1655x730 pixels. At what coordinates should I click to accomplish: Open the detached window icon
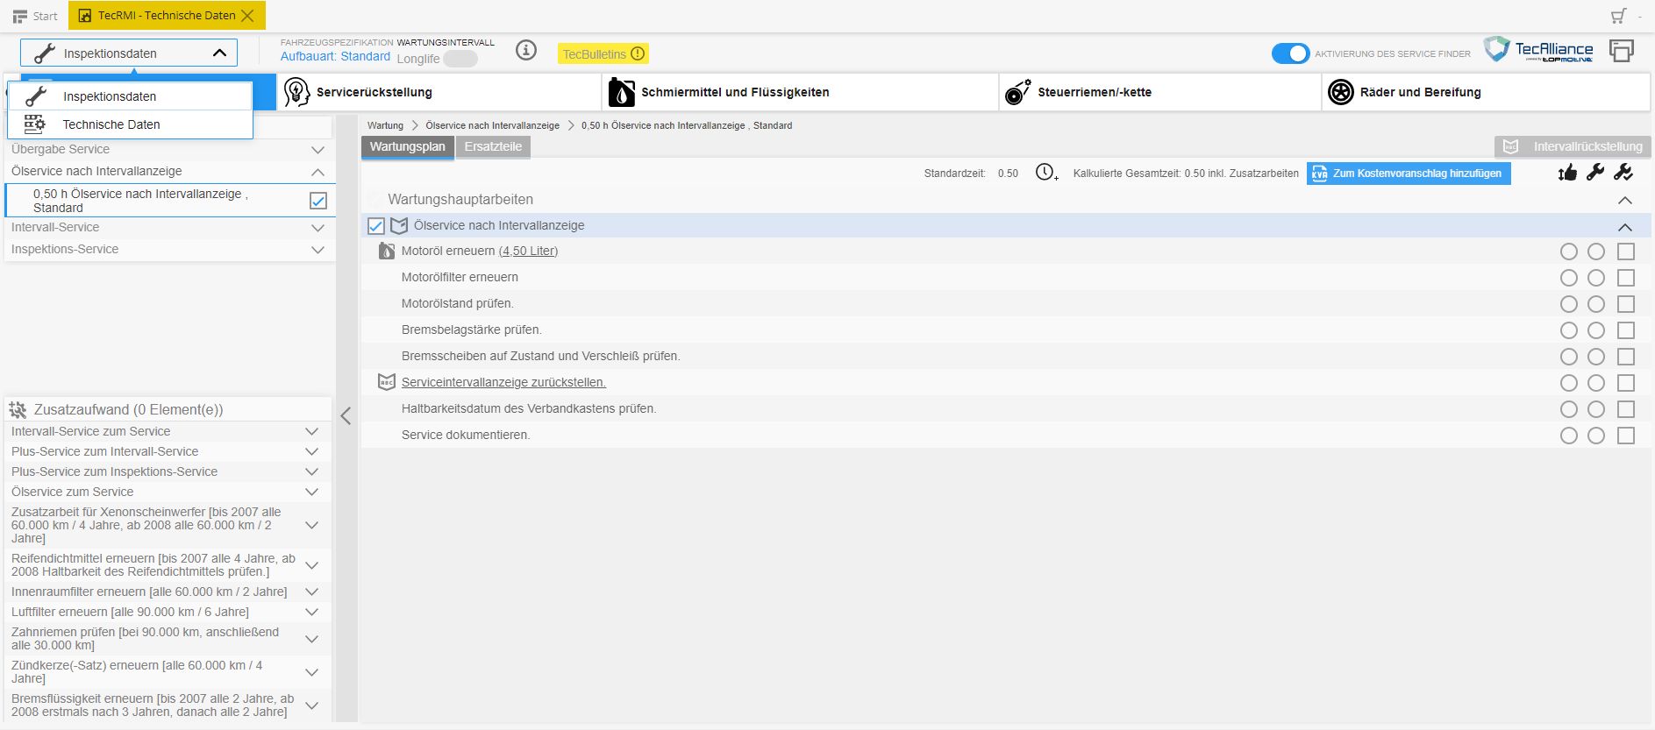click(x=1622, y=51)
